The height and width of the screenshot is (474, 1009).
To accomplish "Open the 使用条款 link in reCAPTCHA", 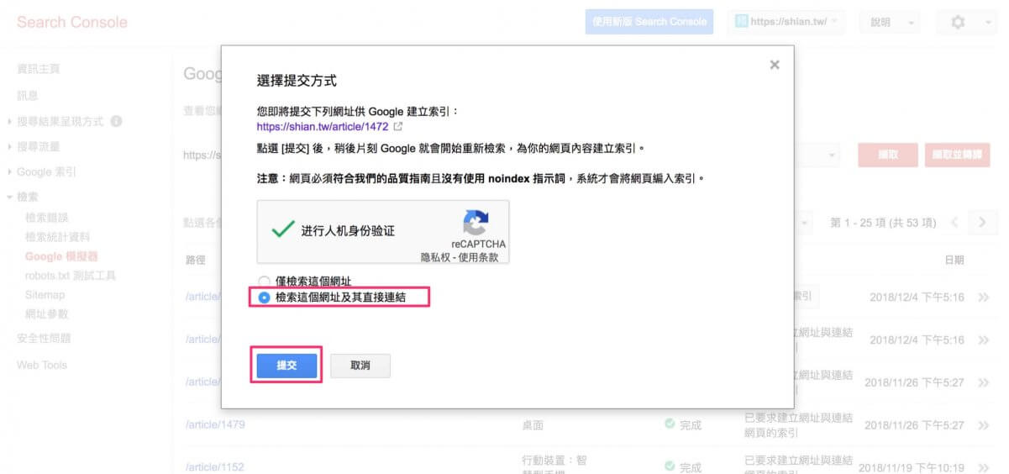I will (478, 256).
